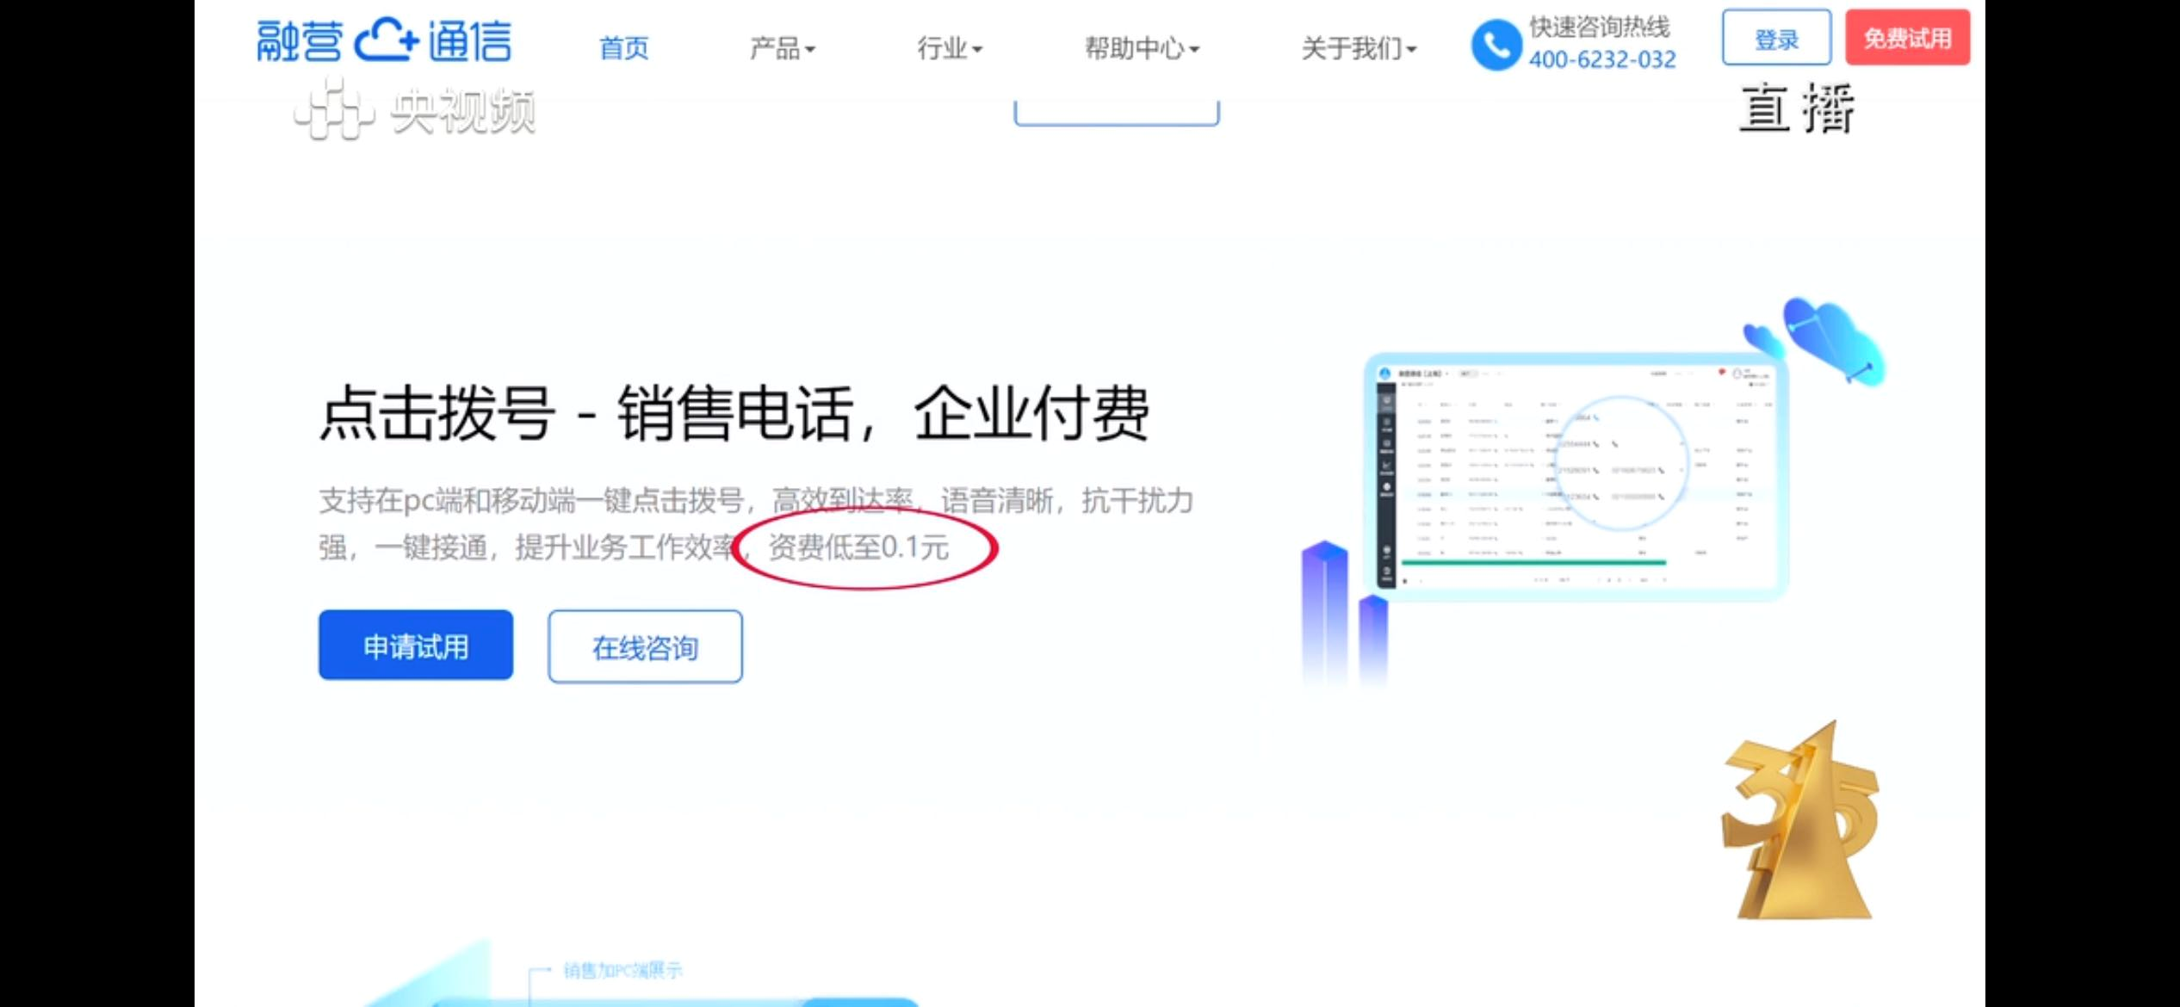Go to the 首页 nav tab
The height and width of the screenshot is (1007, 2180).
pyautogui.click(x=623, y=48)
